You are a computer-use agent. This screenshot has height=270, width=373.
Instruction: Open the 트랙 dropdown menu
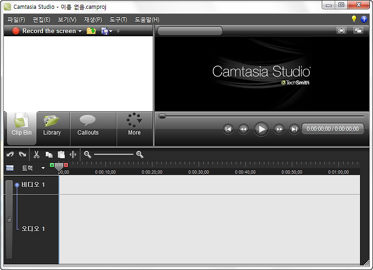click(43, 168)
